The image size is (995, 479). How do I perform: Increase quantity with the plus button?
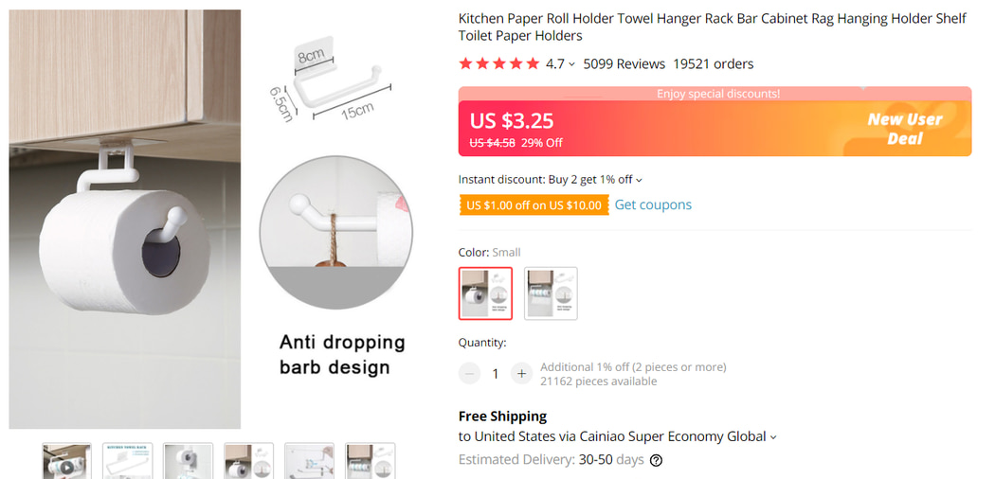521,373
